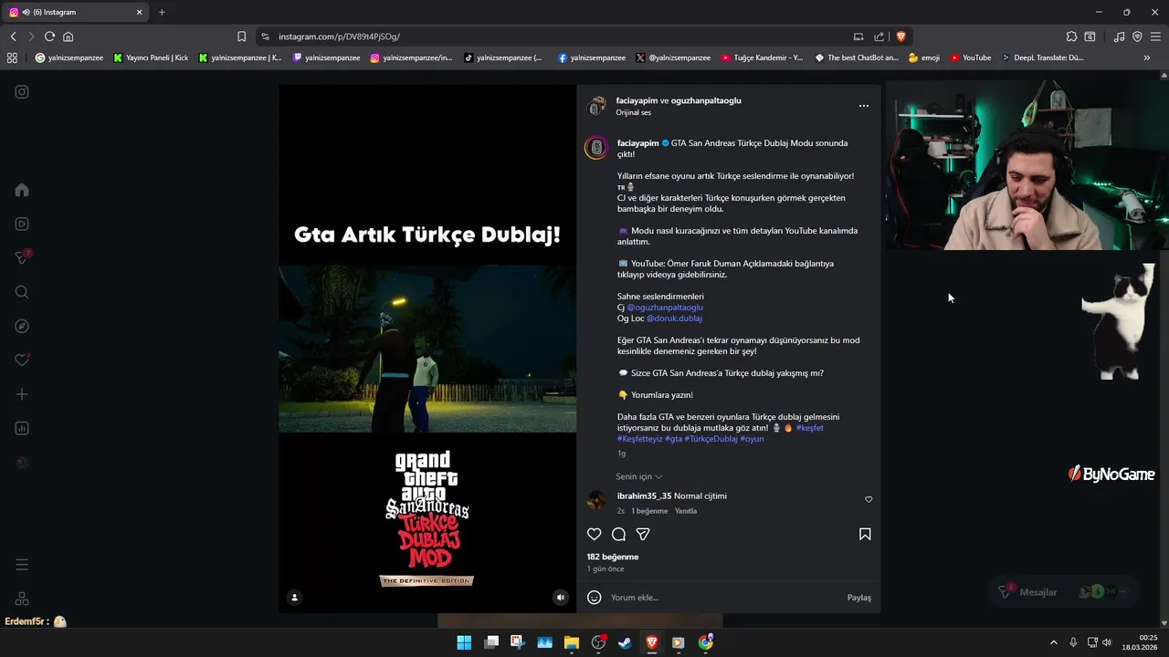Click the share icon in address bar
1169x657 pixels.
[x=879, y=36]
